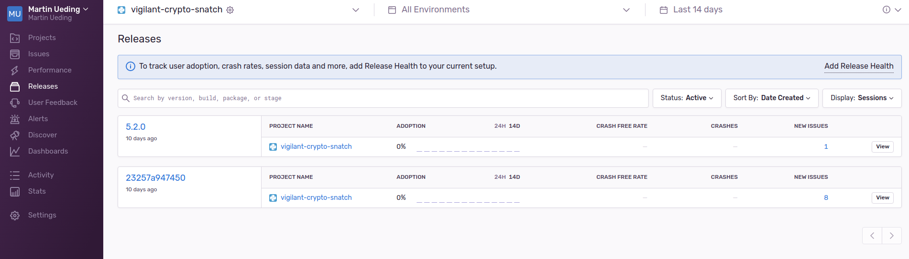
Task: Switch adoption chart to 14D on release 5.2.0
Action: coord(515,126)
